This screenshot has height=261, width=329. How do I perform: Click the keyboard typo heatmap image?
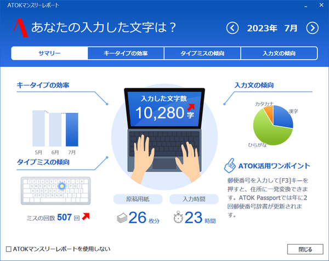(x=55, y=190)
